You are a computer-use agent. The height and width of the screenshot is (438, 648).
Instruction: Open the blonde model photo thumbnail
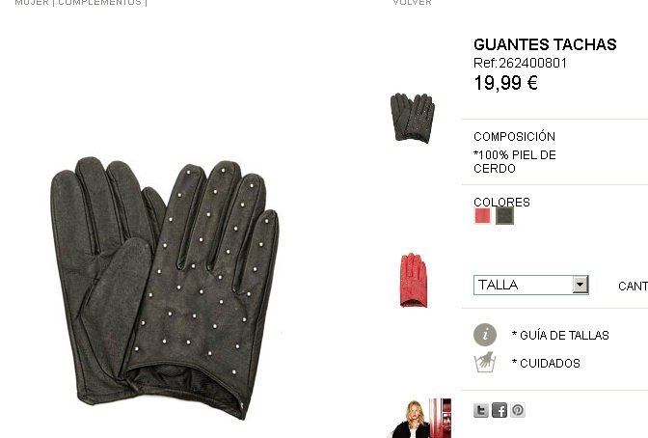[x=421, y=418]
